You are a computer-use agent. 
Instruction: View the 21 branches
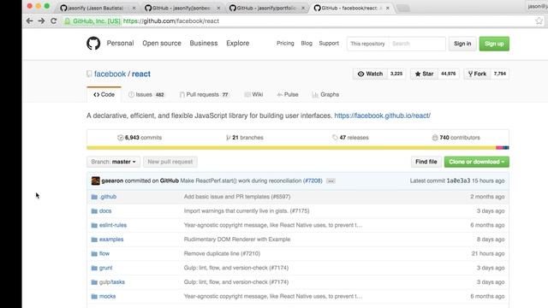(x=245, y=138)
